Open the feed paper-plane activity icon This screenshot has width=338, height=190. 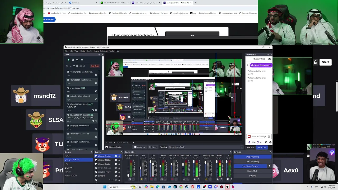(68, 60)
